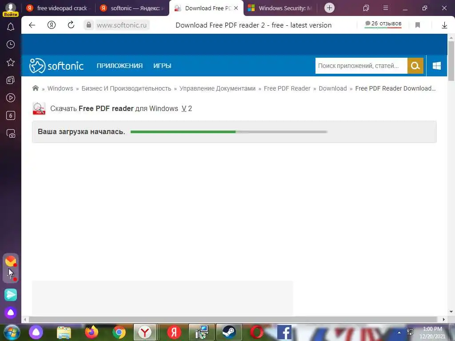Click the horizontal scrollbar thumb
Image resolution: width=455 pixels, height=341 pixels.
point(233,320)
